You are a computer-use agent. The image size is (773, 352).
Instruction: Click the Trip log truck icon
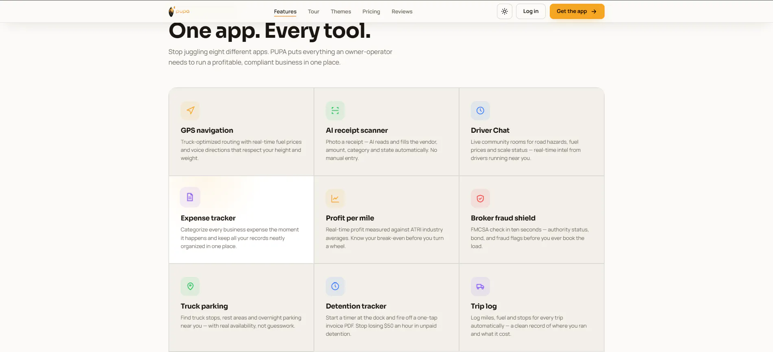480,286
